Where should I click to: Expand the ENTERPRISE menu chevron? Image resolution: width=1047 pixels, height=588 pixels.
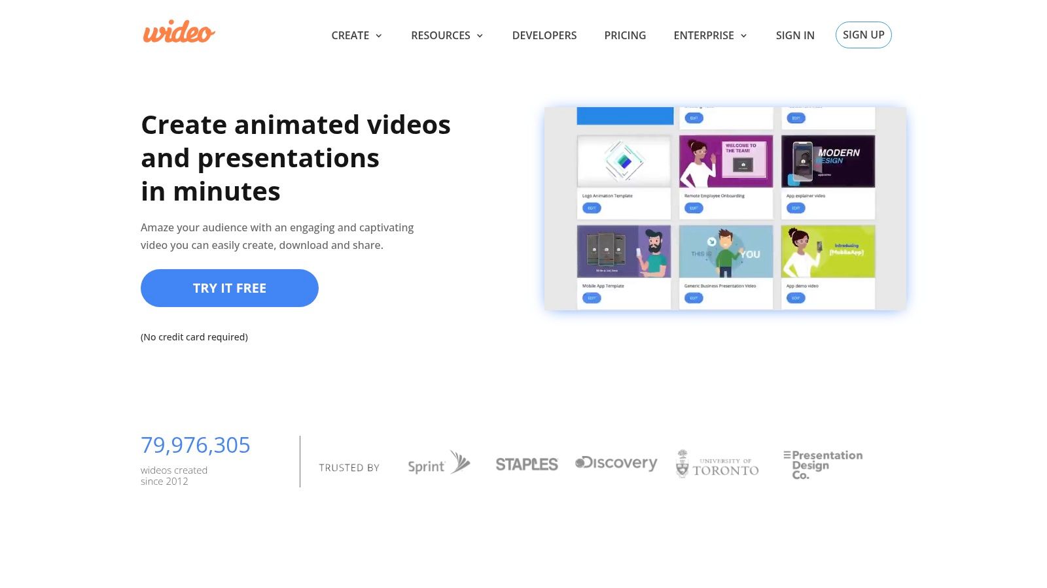coord(743,36)
